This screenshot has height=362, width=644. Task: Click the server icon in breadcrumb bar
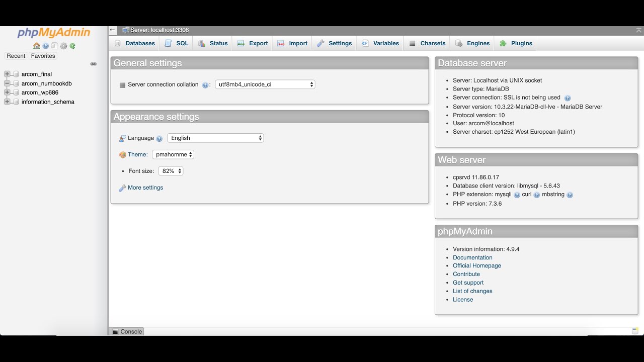[126, 30]
